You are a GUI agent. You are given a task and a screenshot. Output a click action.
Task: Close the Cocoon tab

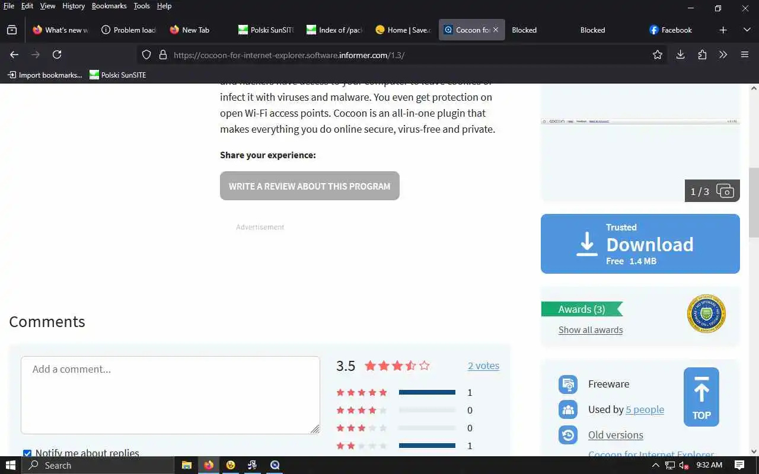[x=496, y=30]
